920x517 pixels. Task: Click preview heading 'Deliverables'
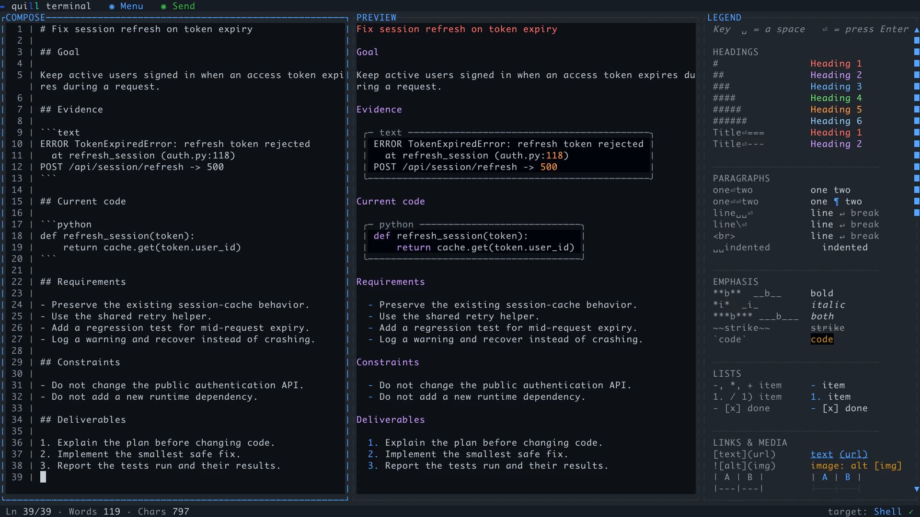pyautogui.click(x=391, y=420)
